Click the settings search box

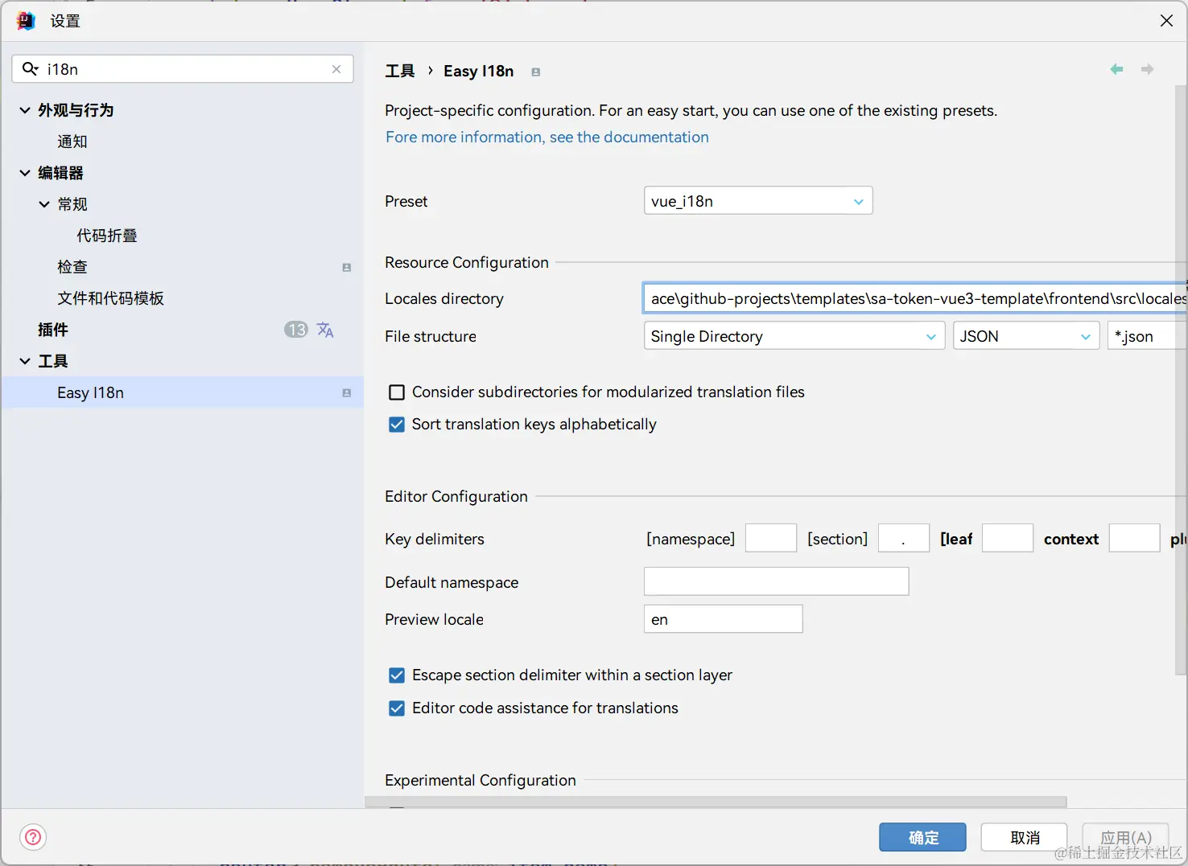(183, 69)
